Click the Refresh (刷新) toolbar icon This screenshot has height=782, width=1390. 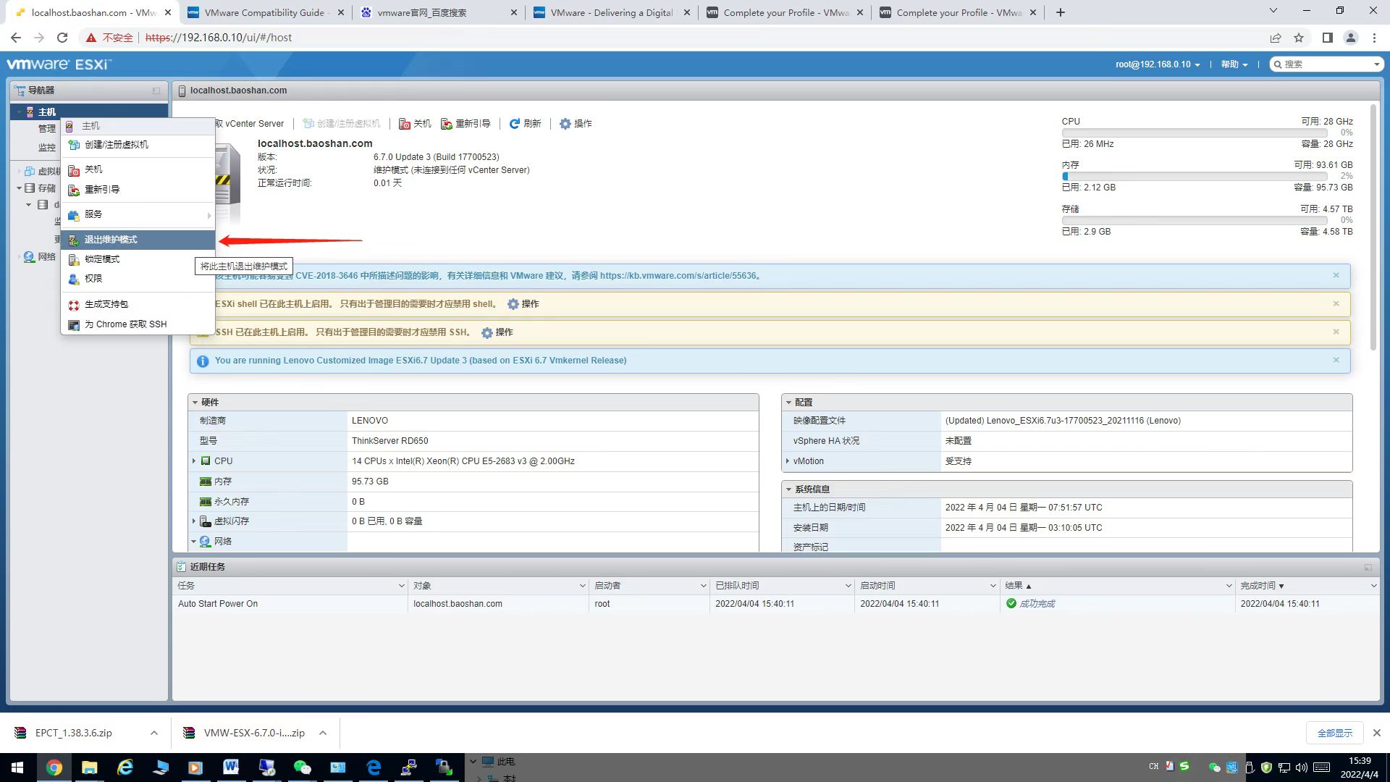point(514,124)
